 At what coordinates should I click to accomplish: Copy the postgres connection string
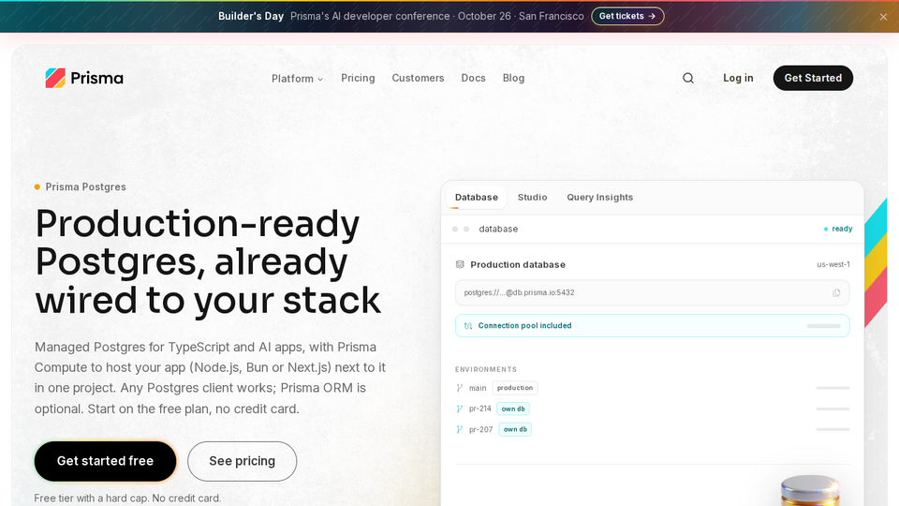coord(836,292)
